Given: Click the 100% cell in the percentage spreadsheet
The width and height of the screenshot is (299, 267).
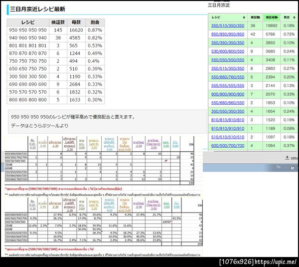Looking at the screenshot, I should coord(166,222).
